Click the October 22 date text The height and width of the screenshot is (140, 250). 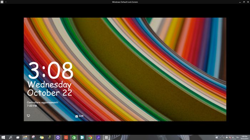pos(50,93)
